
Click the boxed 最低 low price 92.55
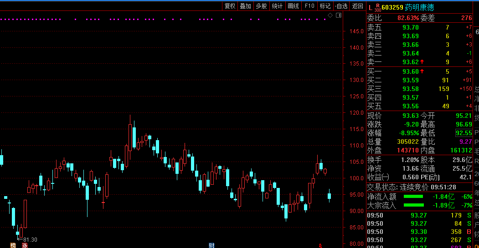click(464, 133)
